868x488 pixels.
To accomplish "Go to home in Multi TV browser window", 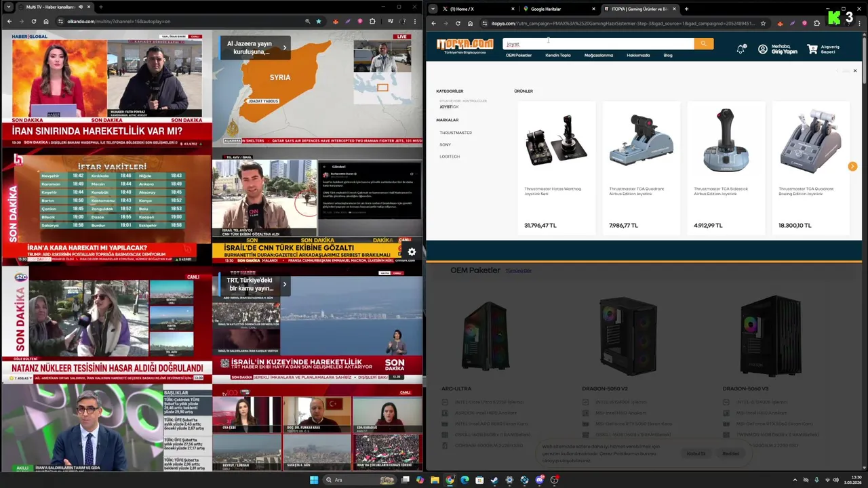I will 46,21.
